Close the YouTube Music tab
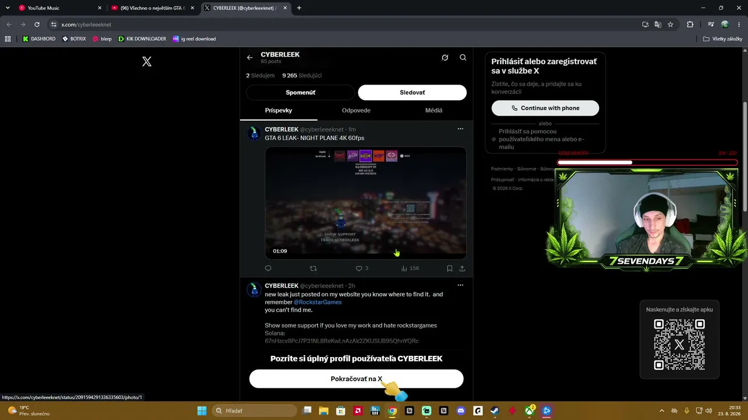The width and height of the screenshot is (748, 420). pos(99,8)
